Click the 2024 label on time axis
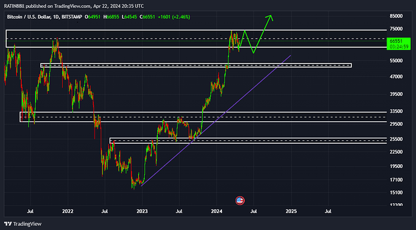The width and height of the screenshot is (416, 230). (216, 211)
